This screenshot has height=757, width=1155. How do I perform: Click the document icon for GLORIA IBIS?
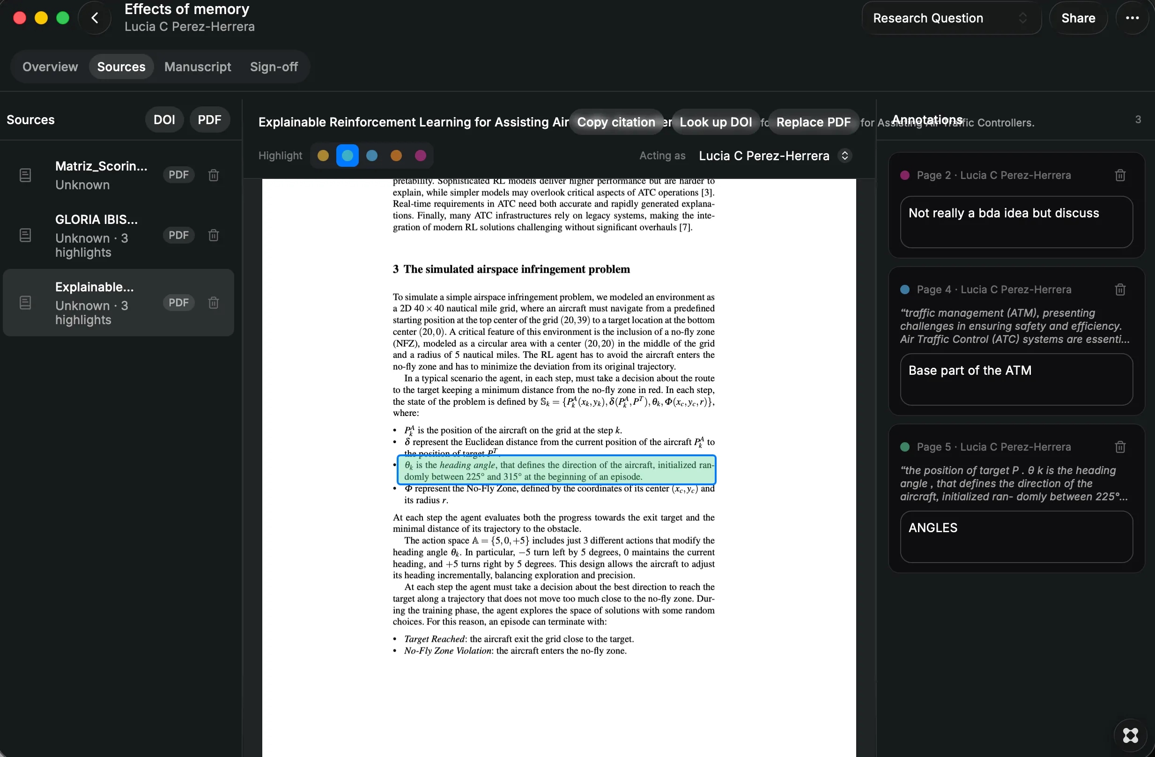pyautogui.click(x=25, y=235)
